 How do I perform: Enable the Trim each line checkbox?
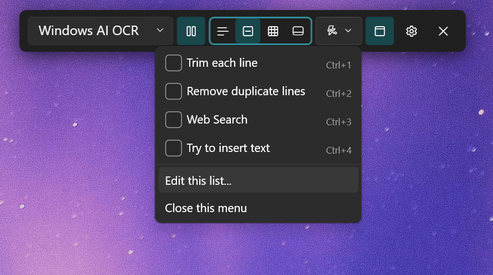coord(174,63)
